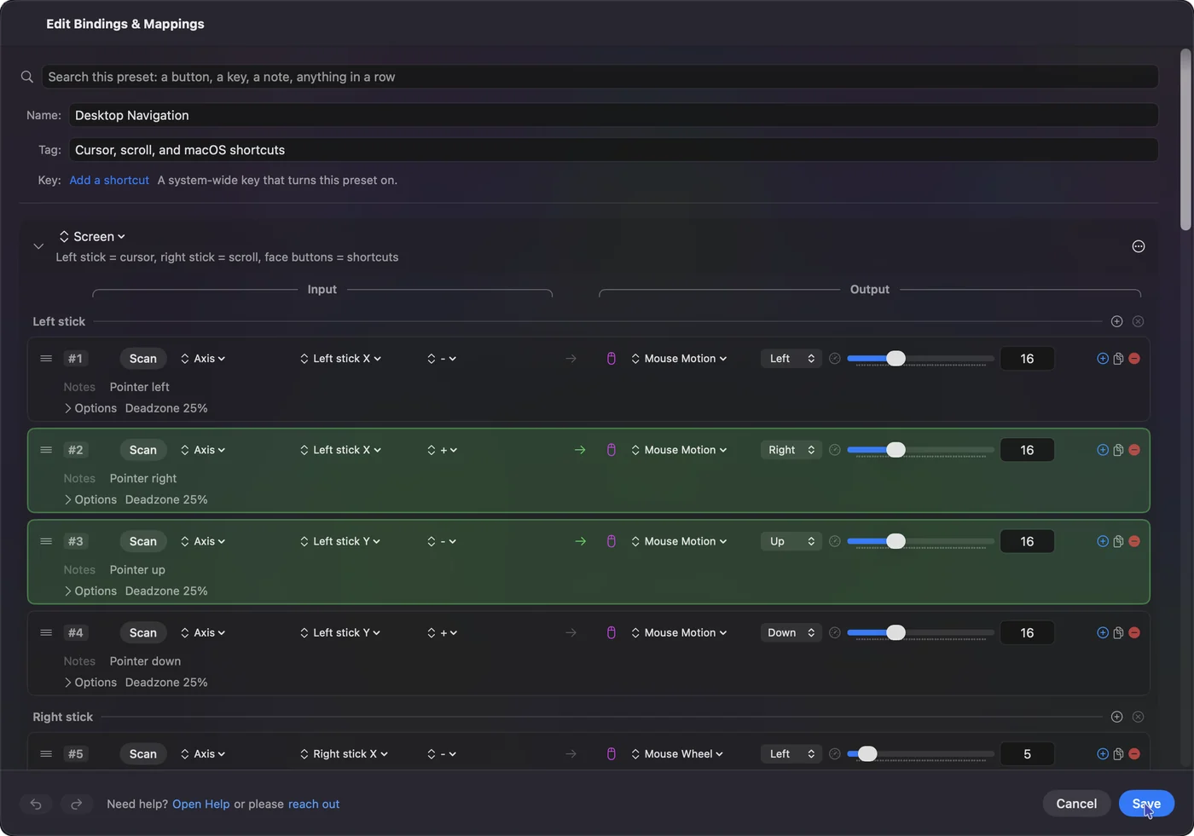Click the green arrow in row #3

(x=580, y=541)
